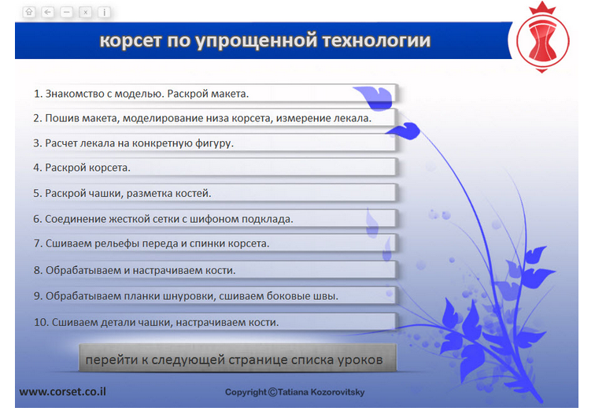This screenshot has height=415, width=595.
Task: Open lesson 10 Сшиваем детали чашки
Action: coord(214,322)
